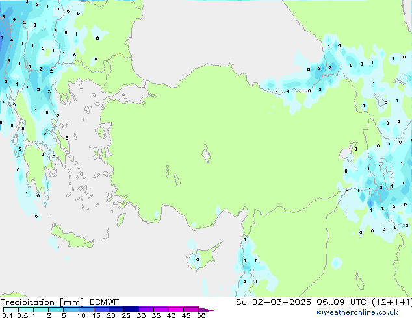The height and width of the screenshot is (318, 412).
Task: Click the "ECMWF" model label
Action: 105,302
